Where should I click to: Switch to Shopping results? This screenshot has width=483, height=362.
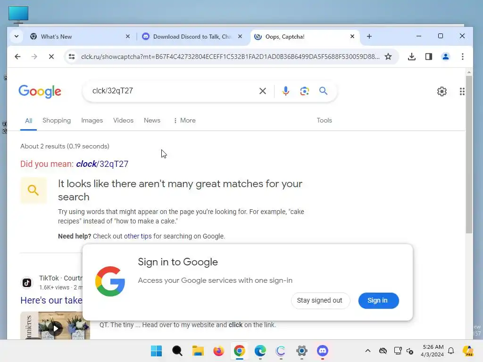[57, 120]
